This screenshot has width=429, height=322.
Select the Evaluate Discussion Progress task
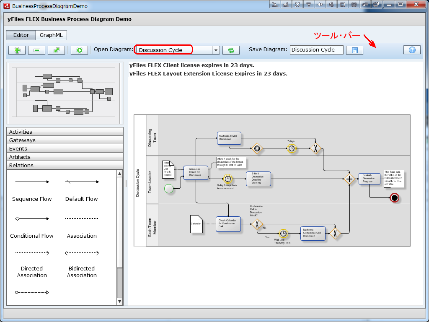[x=370, y=179]
